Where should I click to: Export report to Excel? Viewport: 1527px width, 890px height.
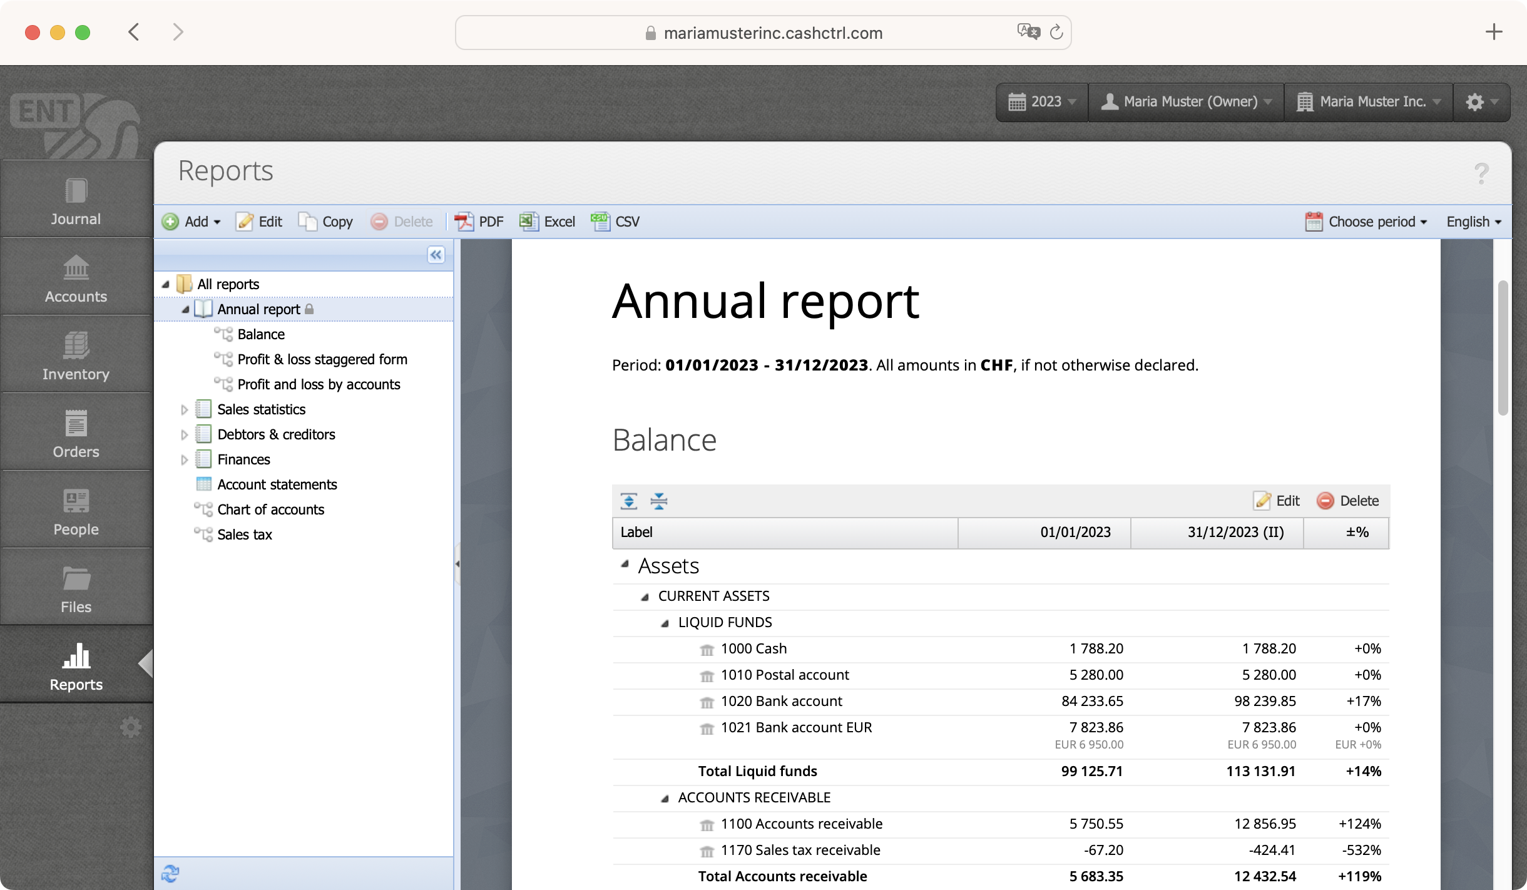click(x=547, y=222)
